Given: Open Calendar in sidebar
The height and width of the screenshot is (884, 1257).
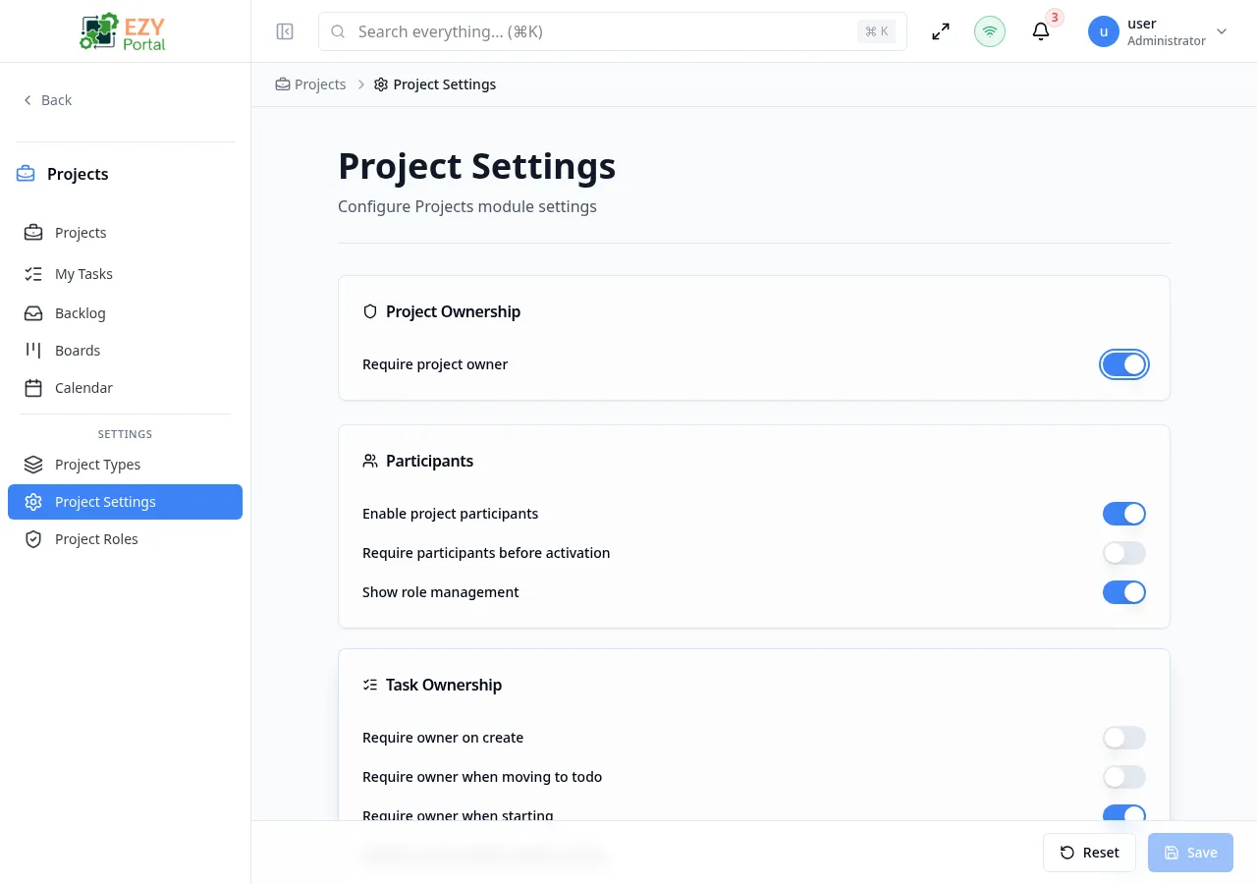Looking at the screenshot, I should coord(125,388).
